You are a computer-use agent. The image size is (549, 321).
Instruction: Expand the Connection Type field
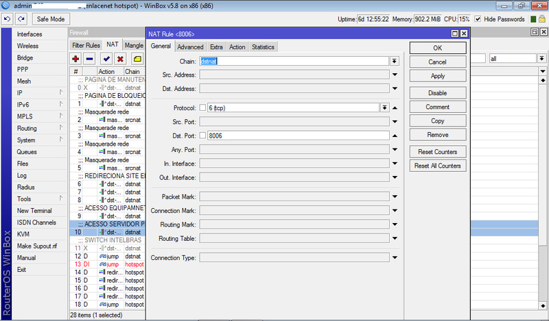point(395,258)
